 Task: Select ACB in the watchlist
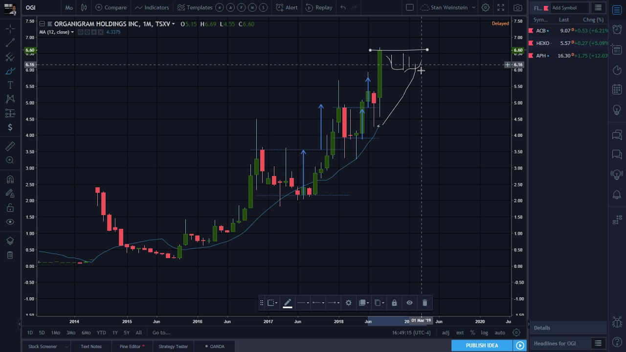(x=569, y=30)
